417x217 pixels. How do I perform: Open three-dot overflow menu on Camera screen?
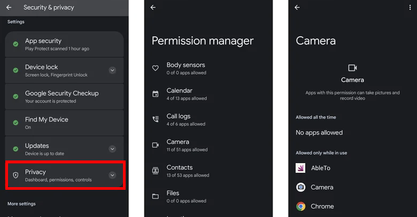coord(410,7)
